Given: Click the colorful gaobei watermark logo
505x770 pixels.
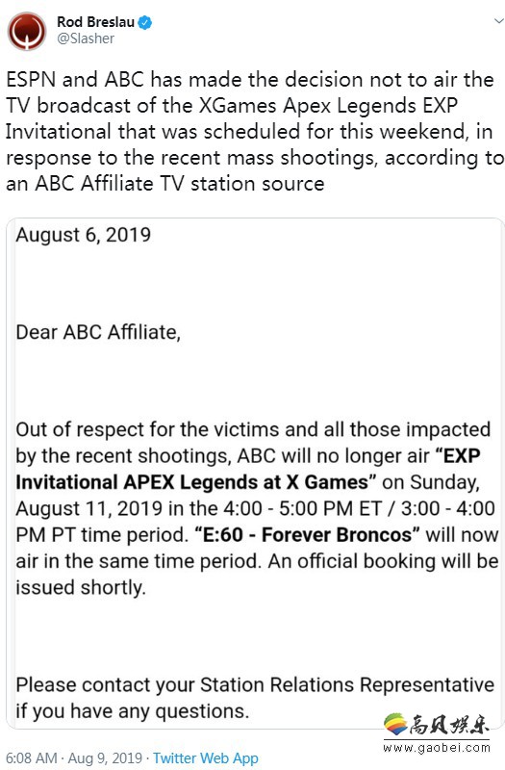Looking at the screenshot, I should 395,725.
